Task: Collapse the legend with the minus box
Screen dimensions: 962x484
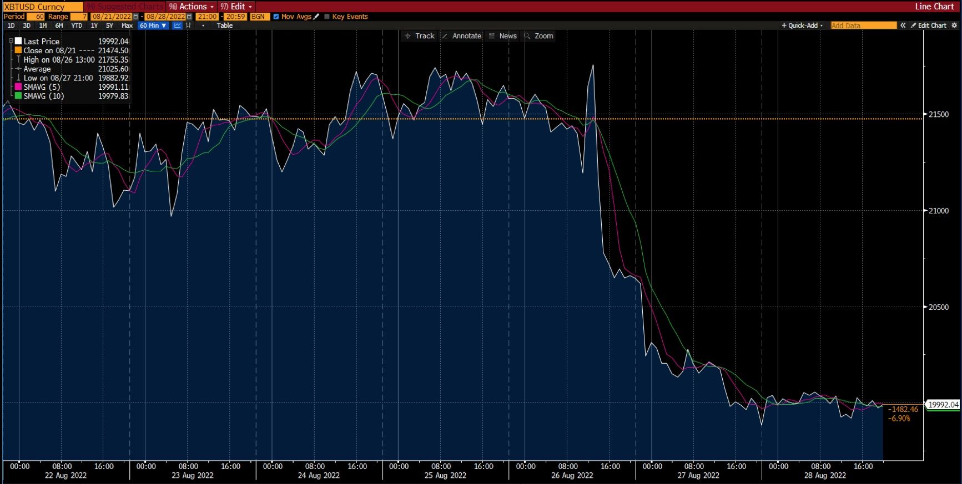Action: [x=11, y=41]
